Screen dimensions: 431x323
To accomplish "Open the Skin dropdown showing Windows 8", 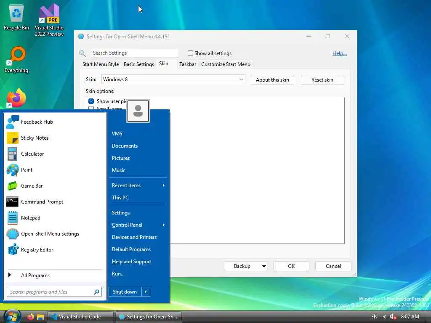I will pos(173,79).
